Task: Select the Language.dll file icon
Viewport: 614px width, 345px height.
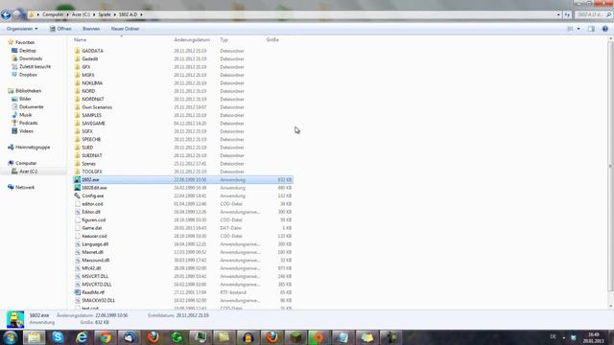Action: point(77,244)
